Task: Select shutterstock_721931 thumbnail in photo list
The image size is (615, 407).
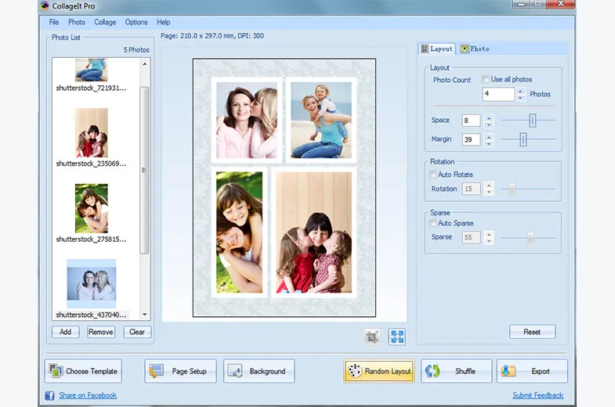Action: pos(92,70)
